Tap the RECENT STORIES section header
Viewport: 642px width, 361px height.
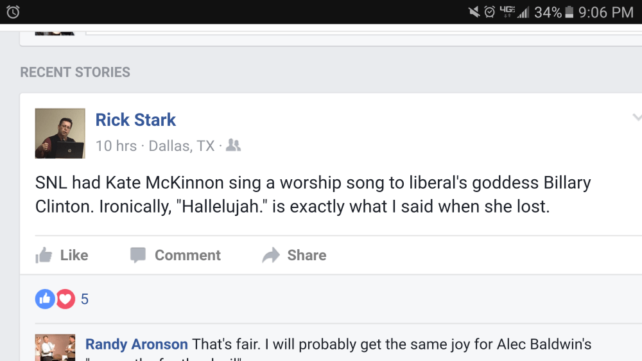75,72
